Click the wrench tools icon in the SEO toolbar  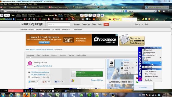[82, 15]
